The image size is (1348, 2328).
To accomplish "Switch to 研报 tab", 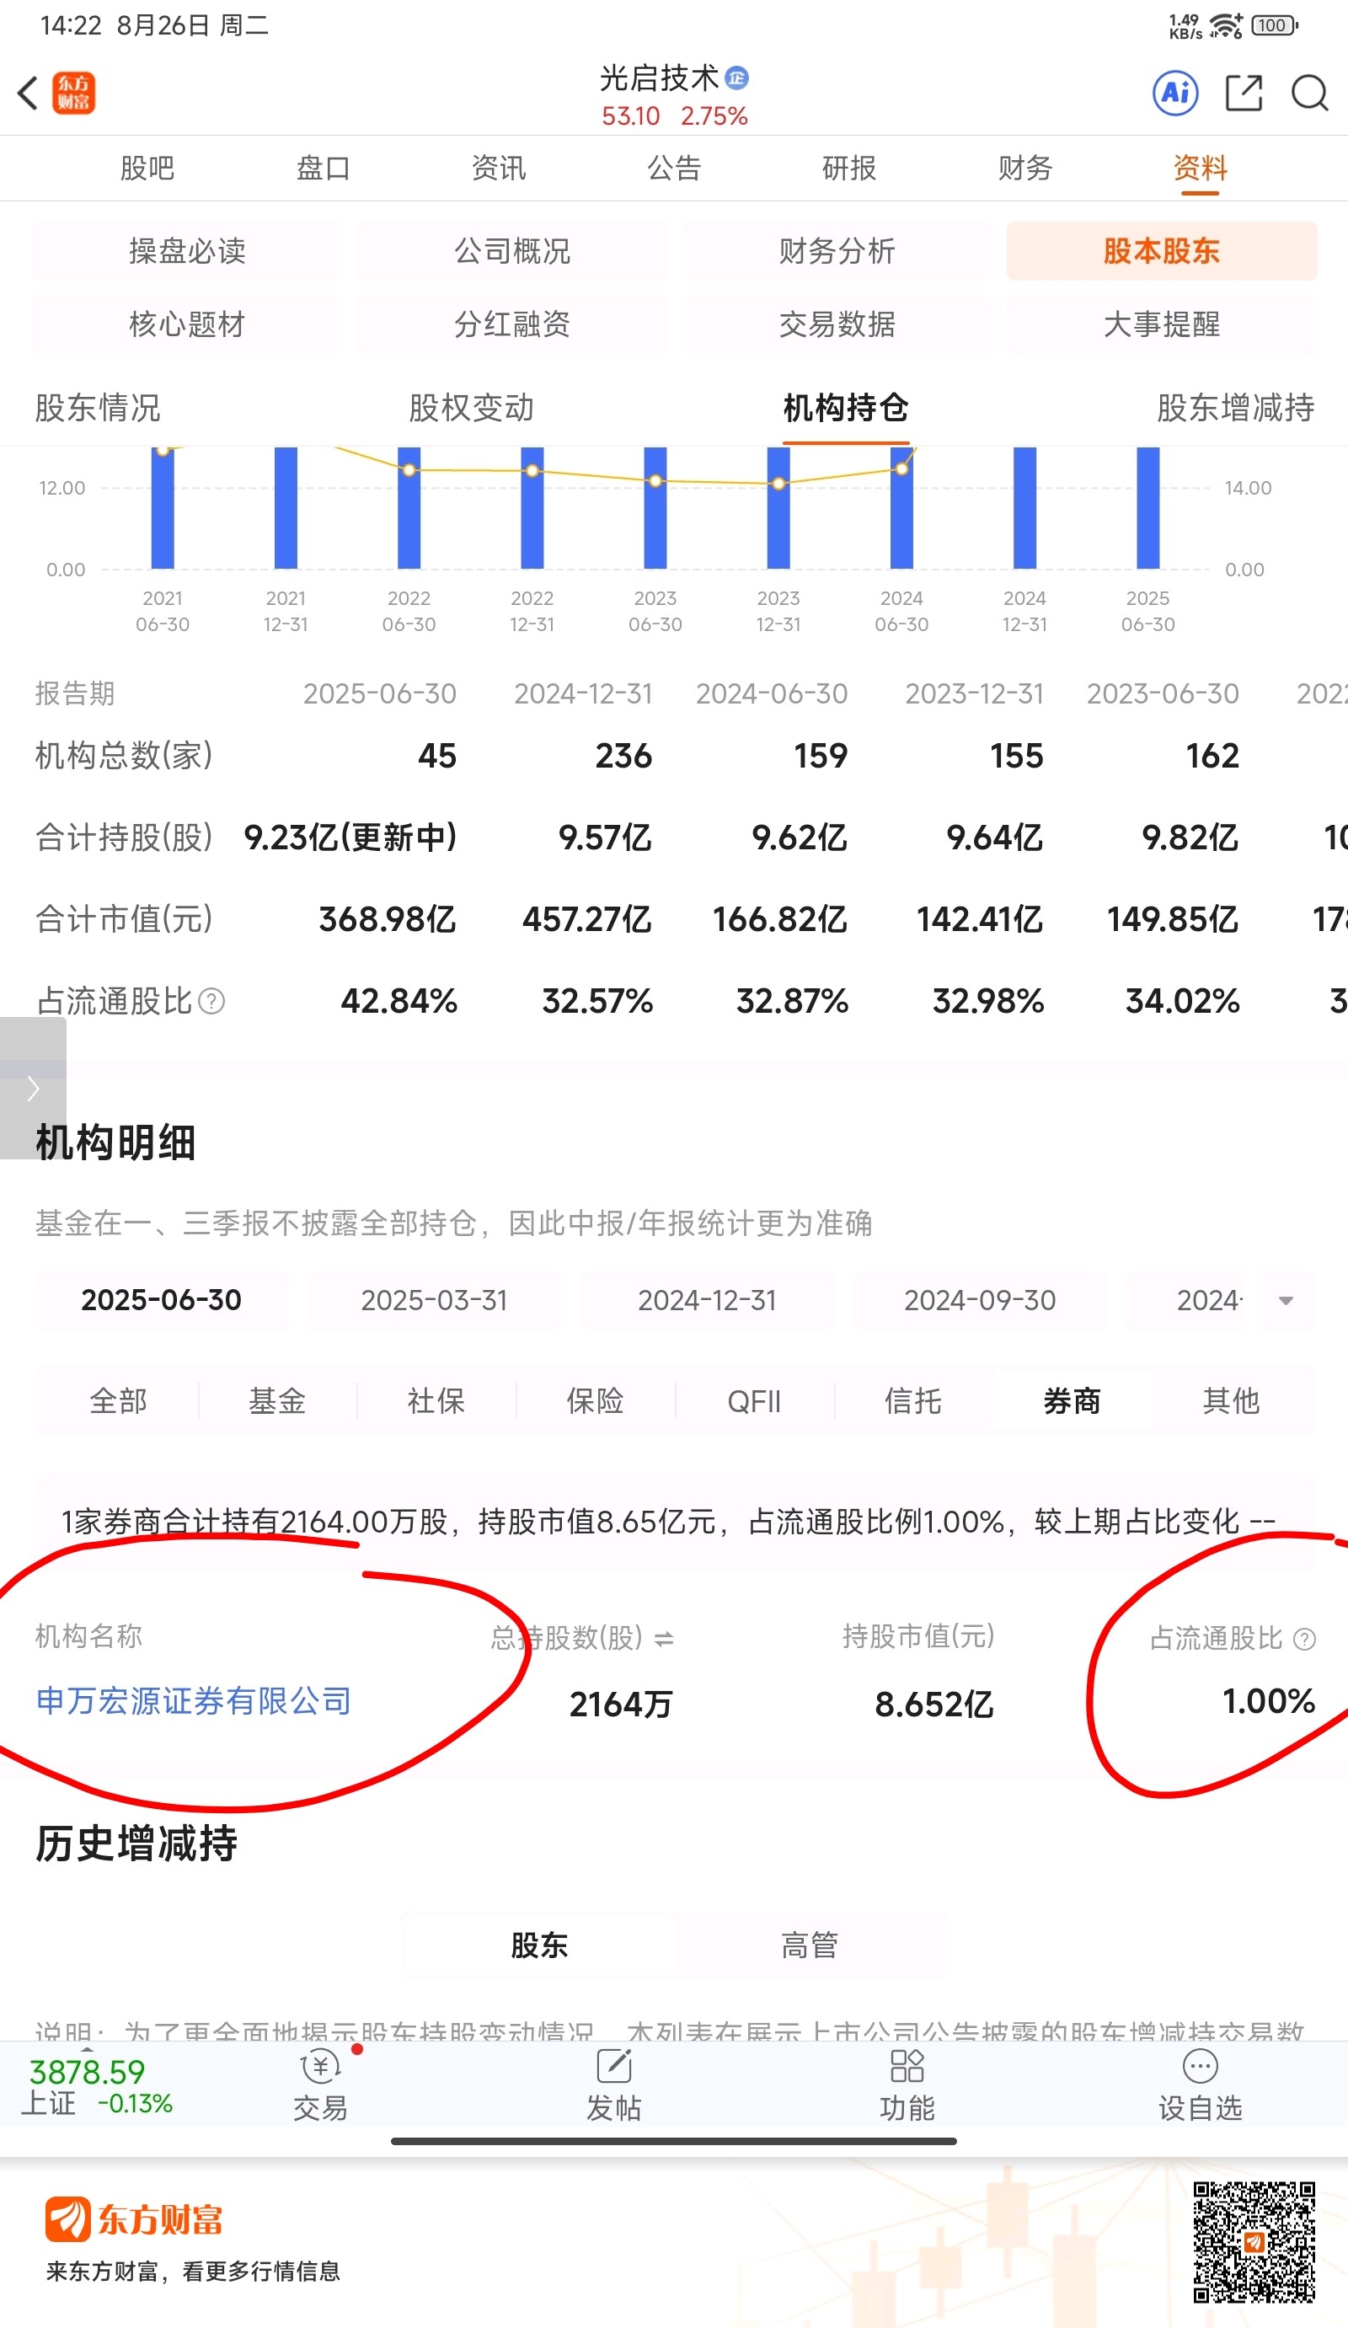I will point(849,169).
